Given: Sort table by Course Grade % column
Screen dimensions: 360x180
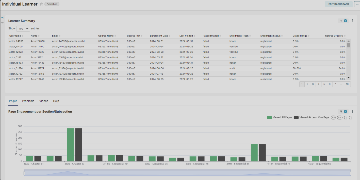Looking at the screenshot, I should coord(335,36).
